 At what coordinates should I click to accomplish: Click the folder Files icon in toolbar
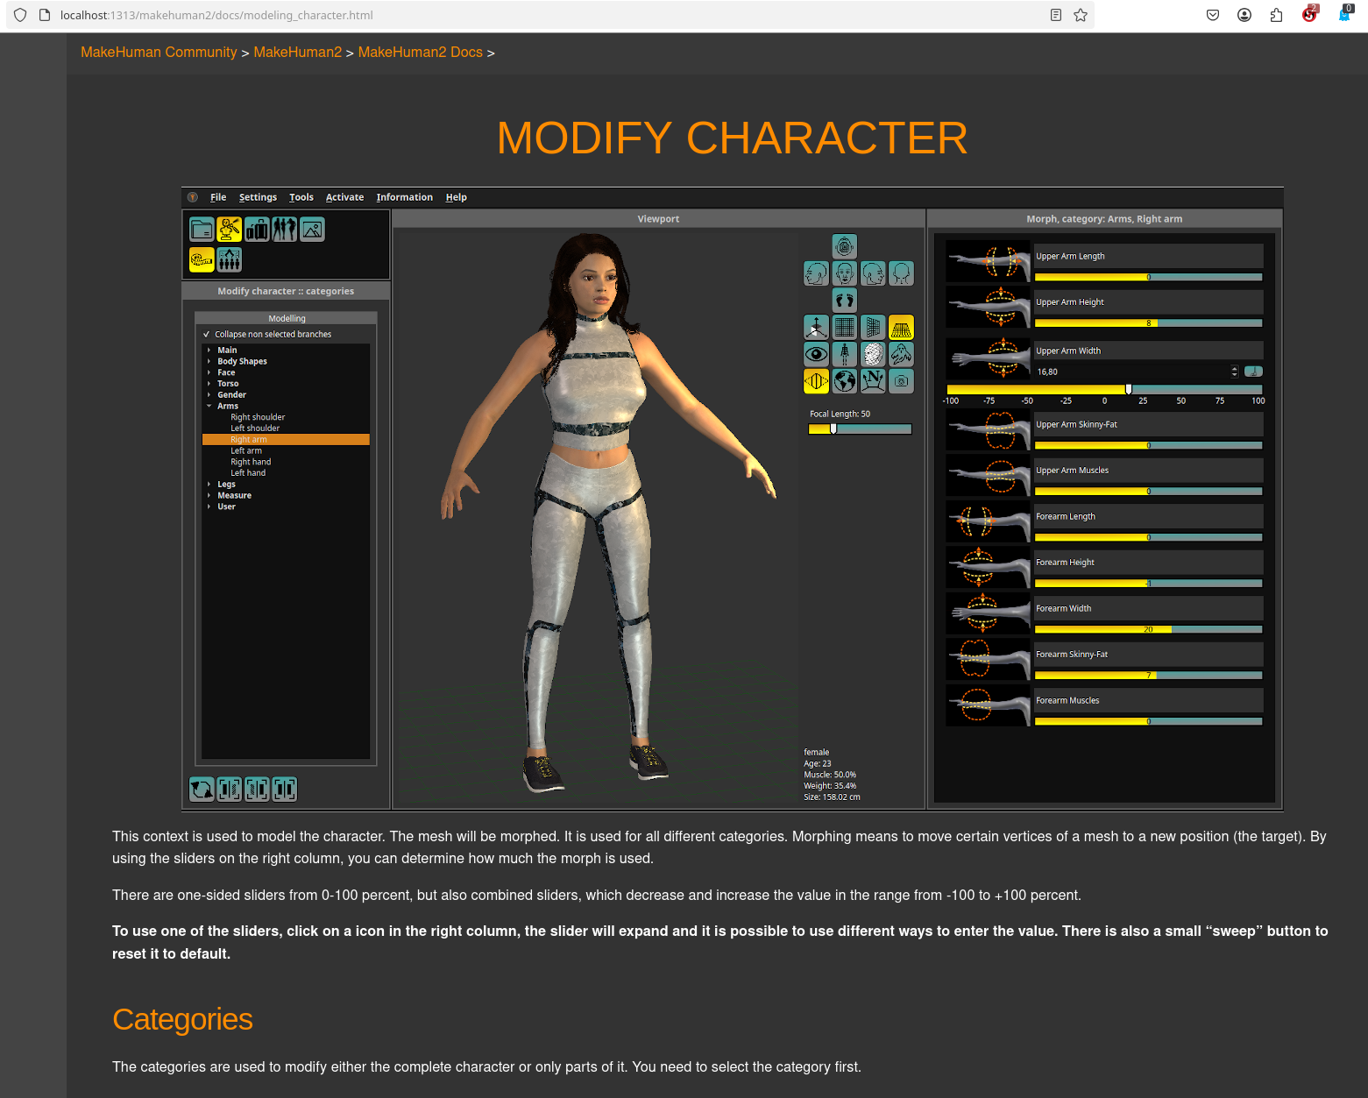click(202, 230)
